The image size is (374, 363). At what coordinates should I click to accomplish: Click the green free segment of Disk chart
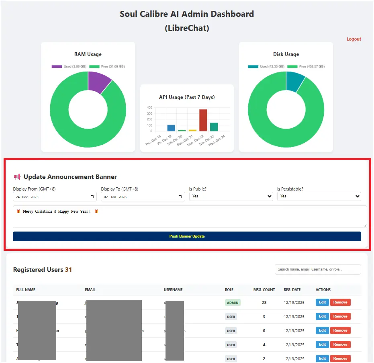(277, 137)
